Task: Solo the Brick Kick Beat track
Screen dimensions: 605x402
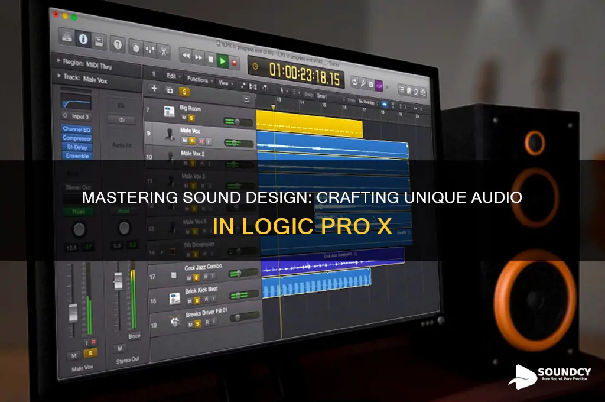Action: point(197,300)
